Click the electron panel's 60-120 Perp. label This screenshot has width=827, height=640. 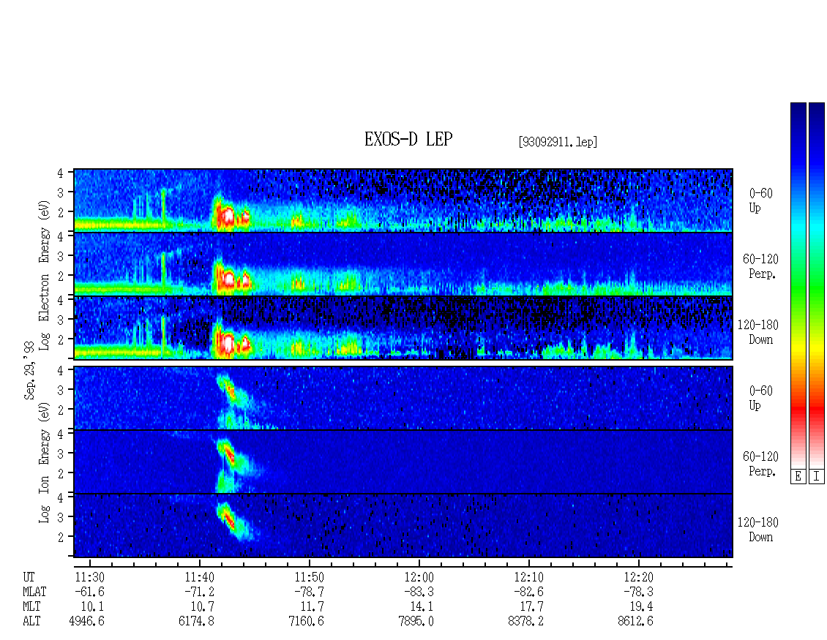point(760,266)
